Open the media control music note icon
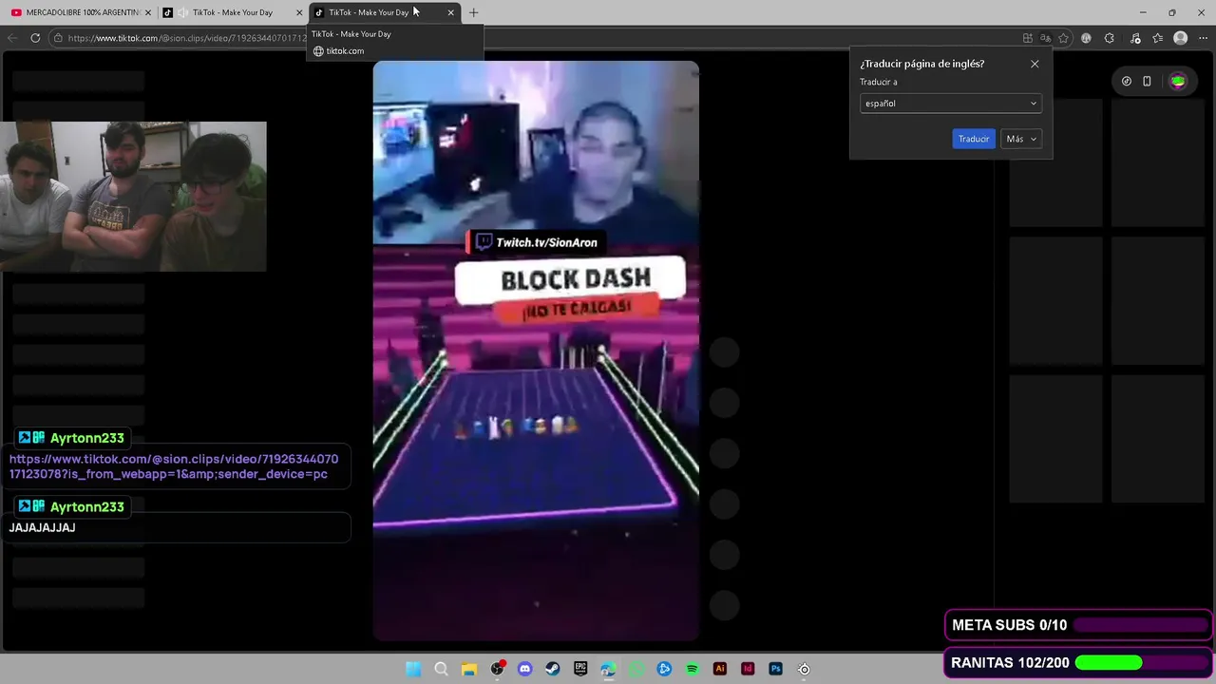 click(1134, 38)
